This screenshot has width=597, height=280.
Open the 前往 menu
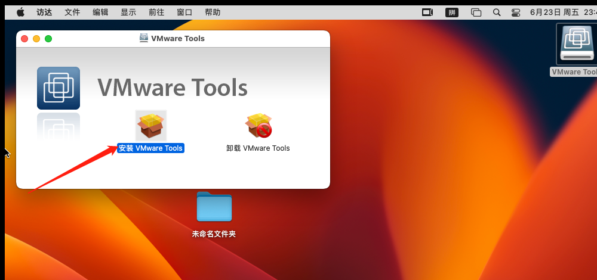pos(156,12)
